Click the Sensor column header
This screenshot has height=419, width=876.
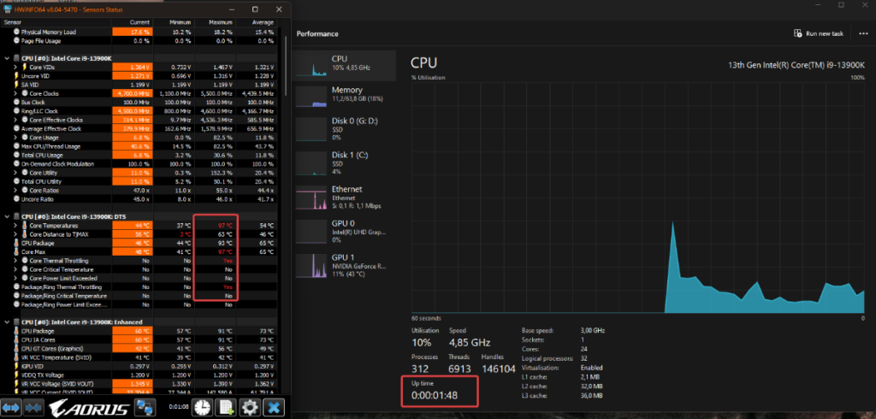pos(56,22)
